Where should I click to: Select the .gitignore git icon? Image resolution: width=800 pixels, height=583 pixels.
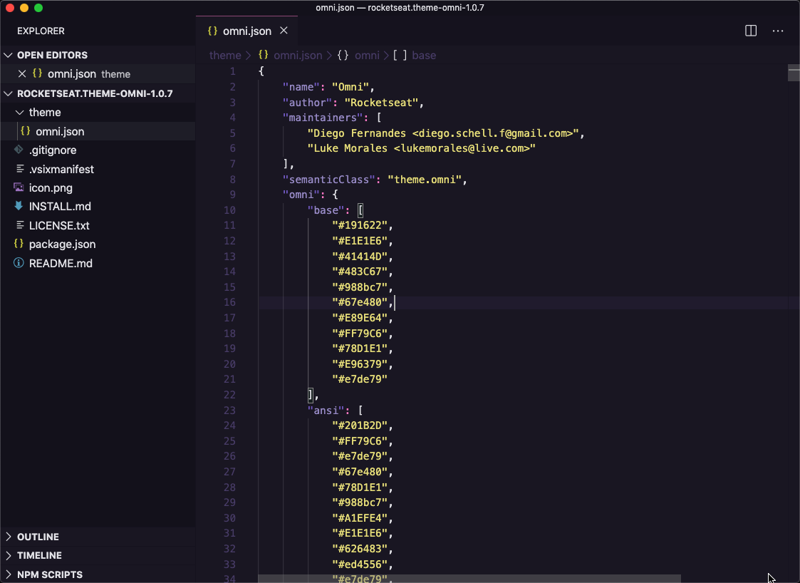[19, 150]
